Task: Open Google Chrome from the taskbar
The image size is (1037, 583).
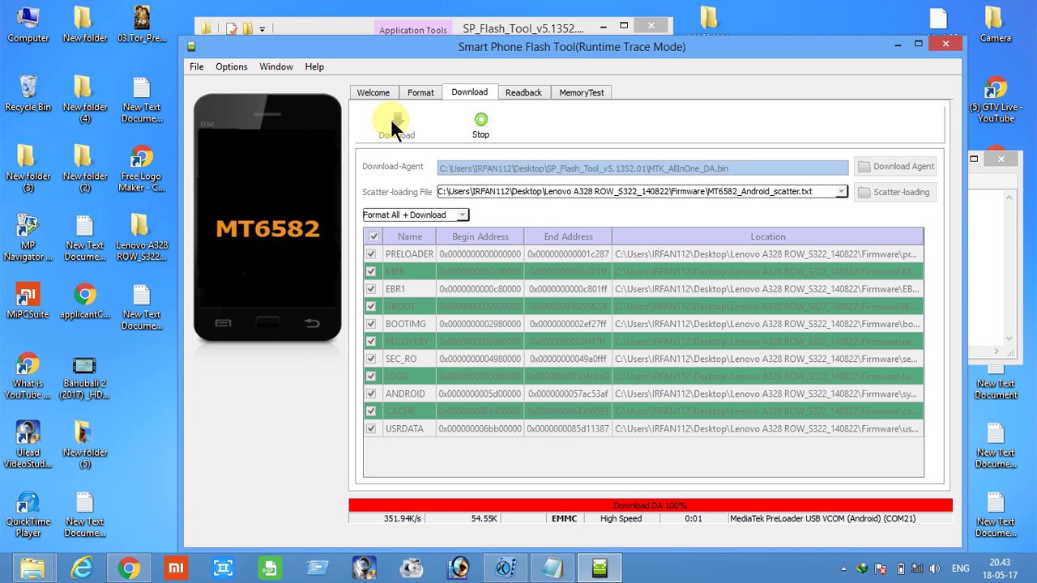Action: (x=129, y=568)
